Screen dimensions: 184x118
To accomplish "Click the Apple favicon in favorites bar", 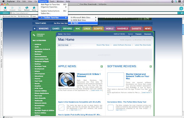I will click(x=31, y=16).
